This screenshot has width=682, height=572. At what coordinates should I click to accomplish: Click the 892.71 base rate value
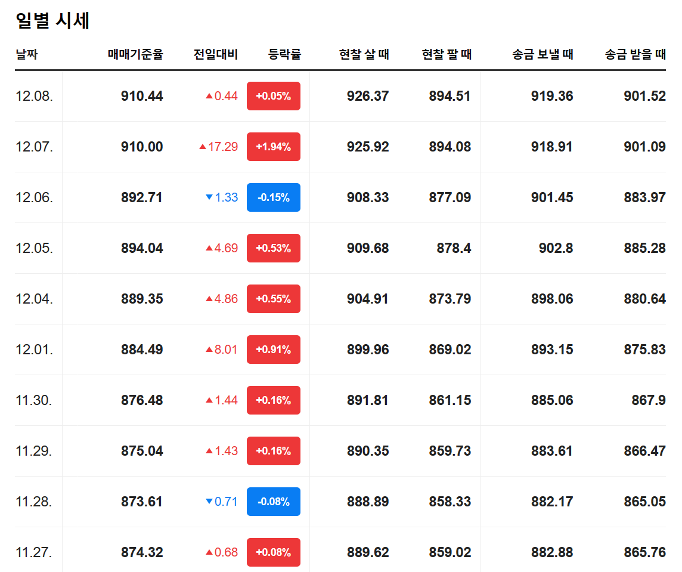point(142,197)
